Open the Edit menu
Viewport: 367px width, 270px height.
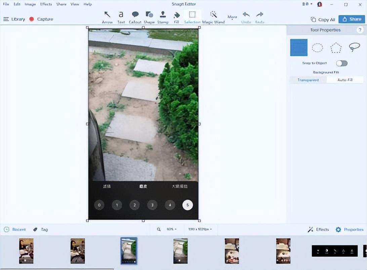click(17, 4)
